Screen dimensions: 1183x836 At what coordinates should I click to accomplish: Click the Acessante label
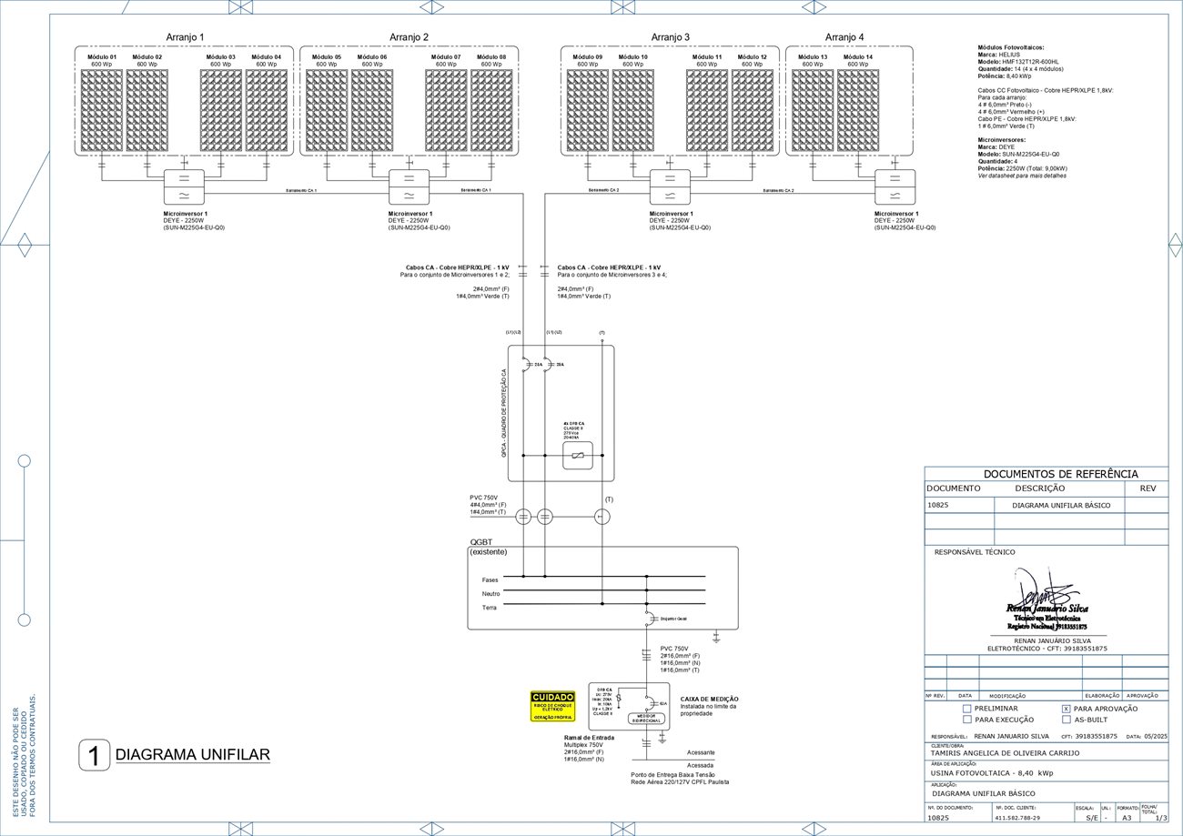coord(701,752)
